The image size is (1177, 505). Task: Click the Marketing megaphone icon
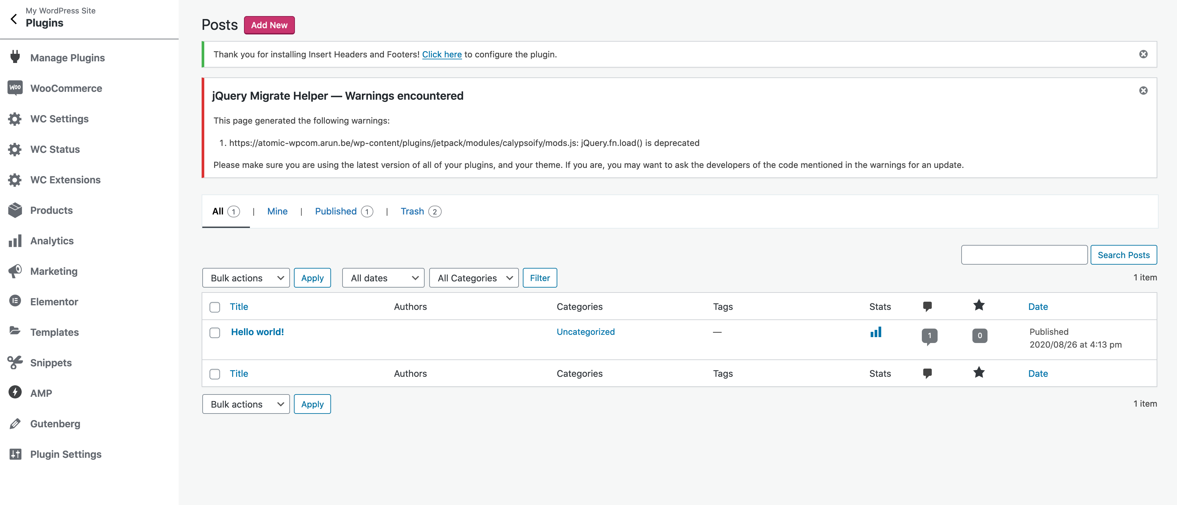(15, 271)
